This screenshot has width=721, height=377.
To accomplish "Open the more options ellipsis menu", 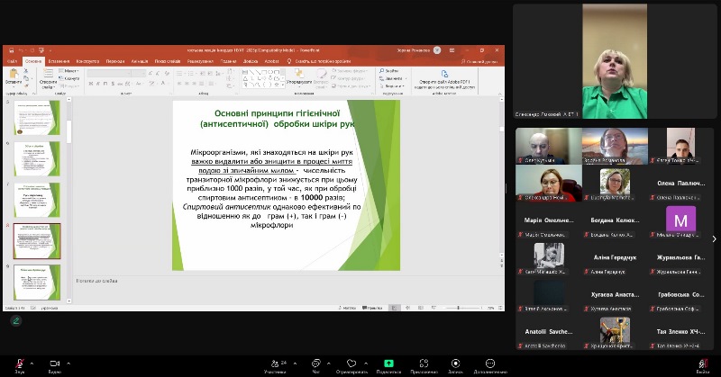I will click(x=489, y=364).
